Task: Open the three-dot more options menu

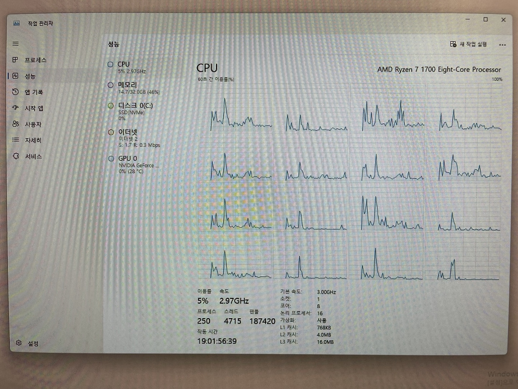Action: [502, 45]
